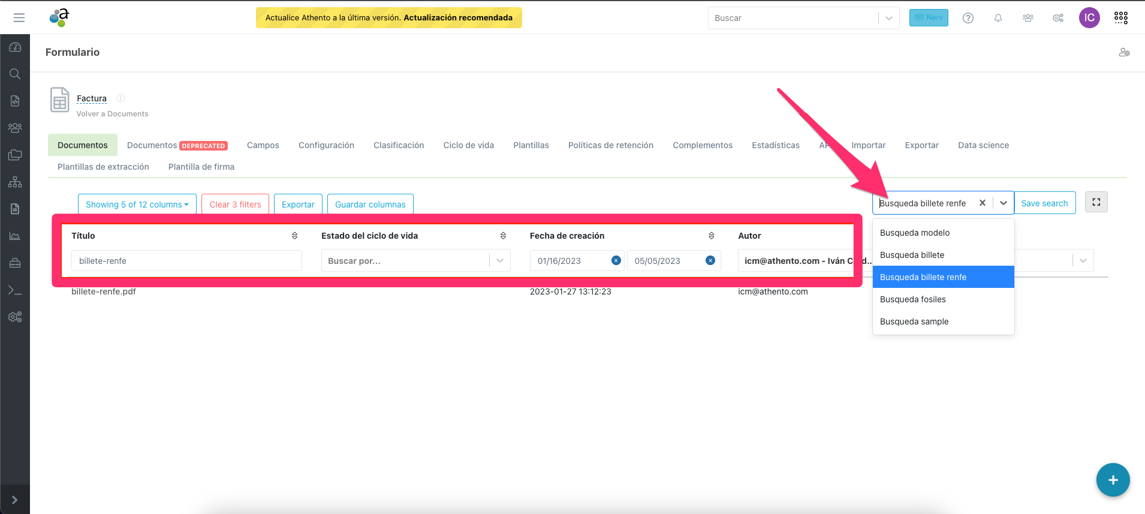Image resolution: width=1145 pixels, height=514 pixels.
Task: Switch to the Campos tab
Action: [x=263, y=145]
